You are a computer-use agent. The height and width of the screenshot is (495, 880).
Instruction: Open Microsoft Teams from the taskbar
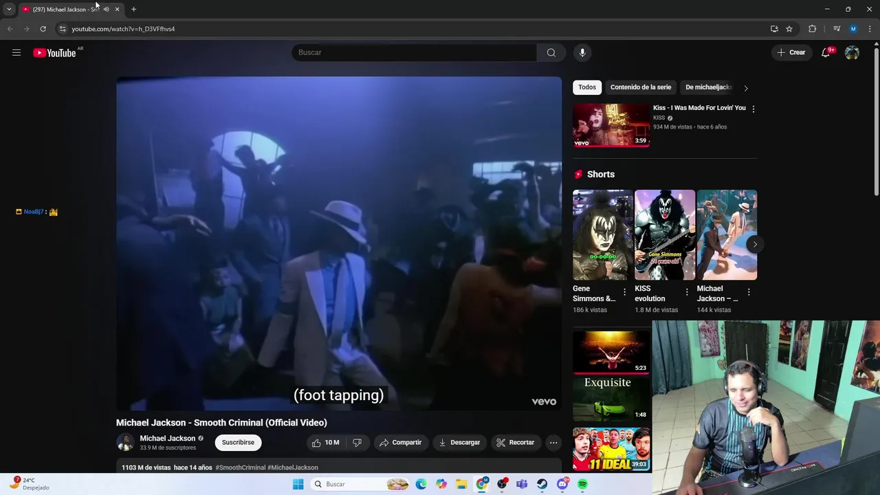coord(522,484)
